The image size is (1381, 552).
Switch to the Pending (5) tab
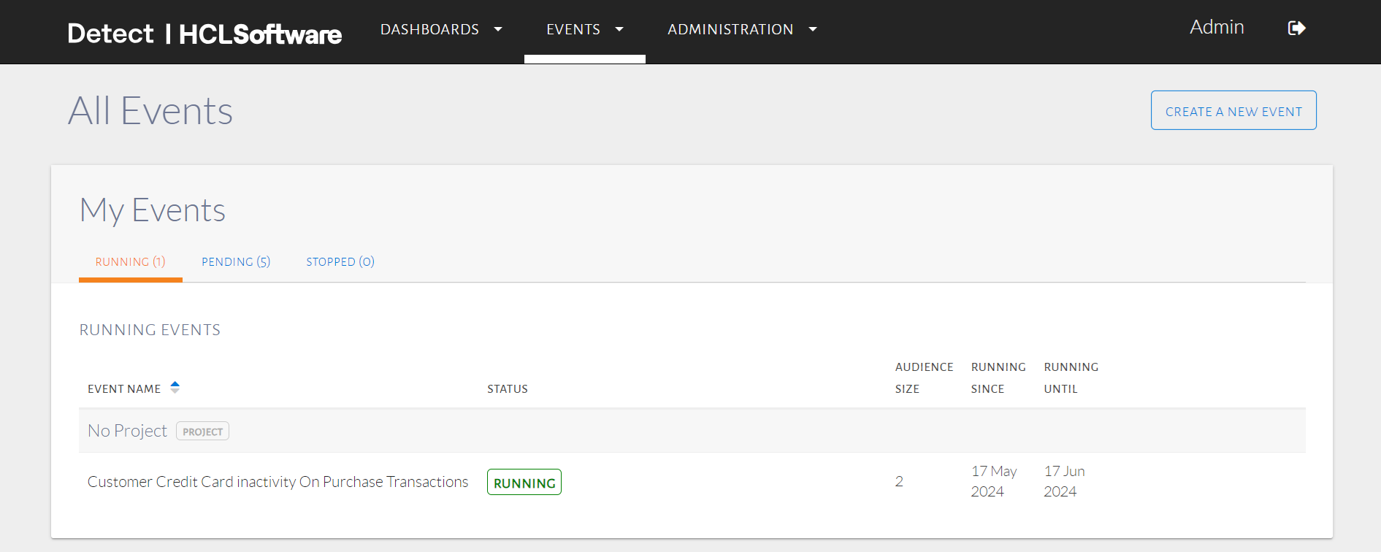[x=236, y=262]
